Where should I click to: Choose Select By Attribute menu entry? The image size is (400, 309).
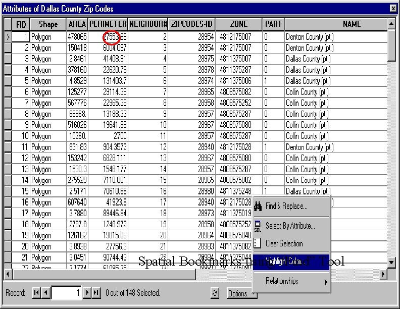click(x=291, y=226)
